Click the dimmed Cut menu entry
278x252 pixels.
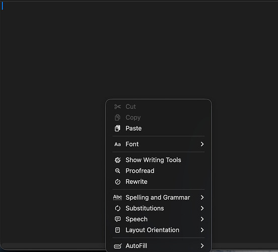click(x=159, y=107)
